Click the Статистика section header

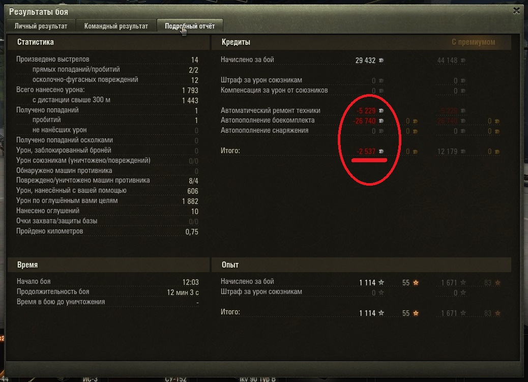pyautogui.click(x=36, y=42)
